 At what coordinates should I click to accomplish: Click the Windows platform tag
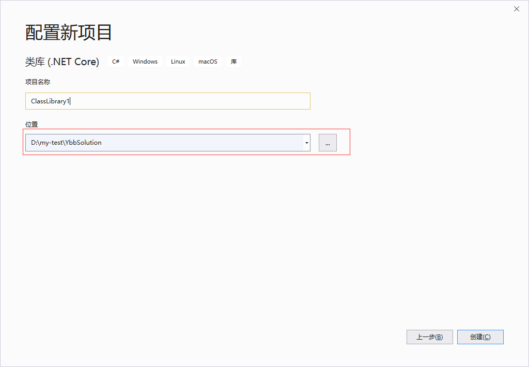pos(145,61)
